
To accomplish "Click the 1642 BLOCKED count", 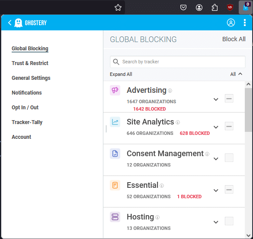I will pos(149,109).
